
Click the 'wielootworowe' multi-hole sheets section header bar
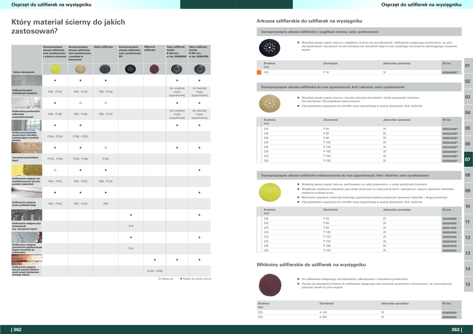point(359,175)
